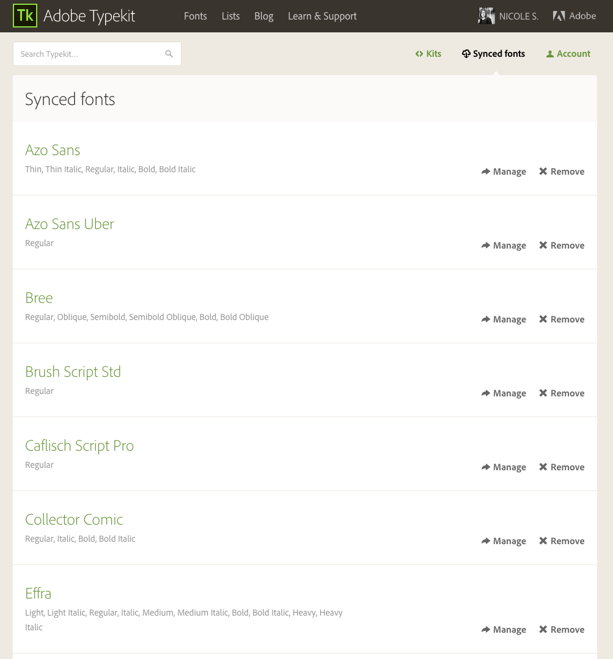Remove the Effra synced font

[562, 630]
